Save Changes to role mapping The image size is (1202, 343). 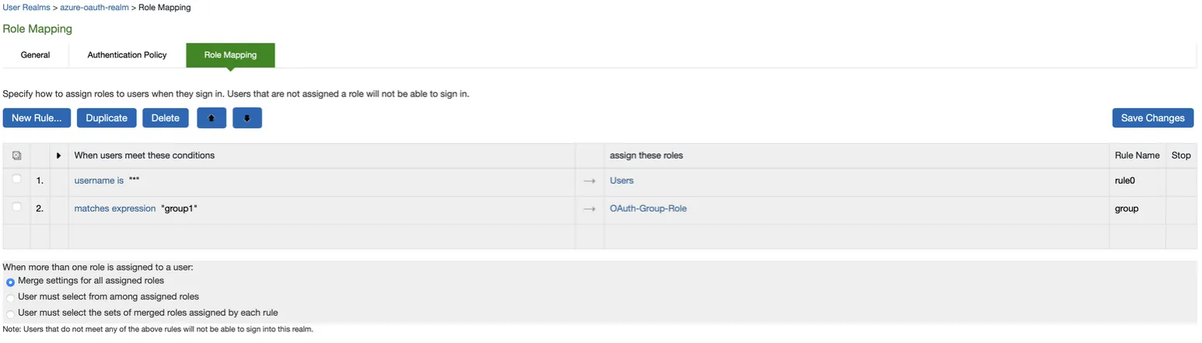click(x=1152, y=118)
